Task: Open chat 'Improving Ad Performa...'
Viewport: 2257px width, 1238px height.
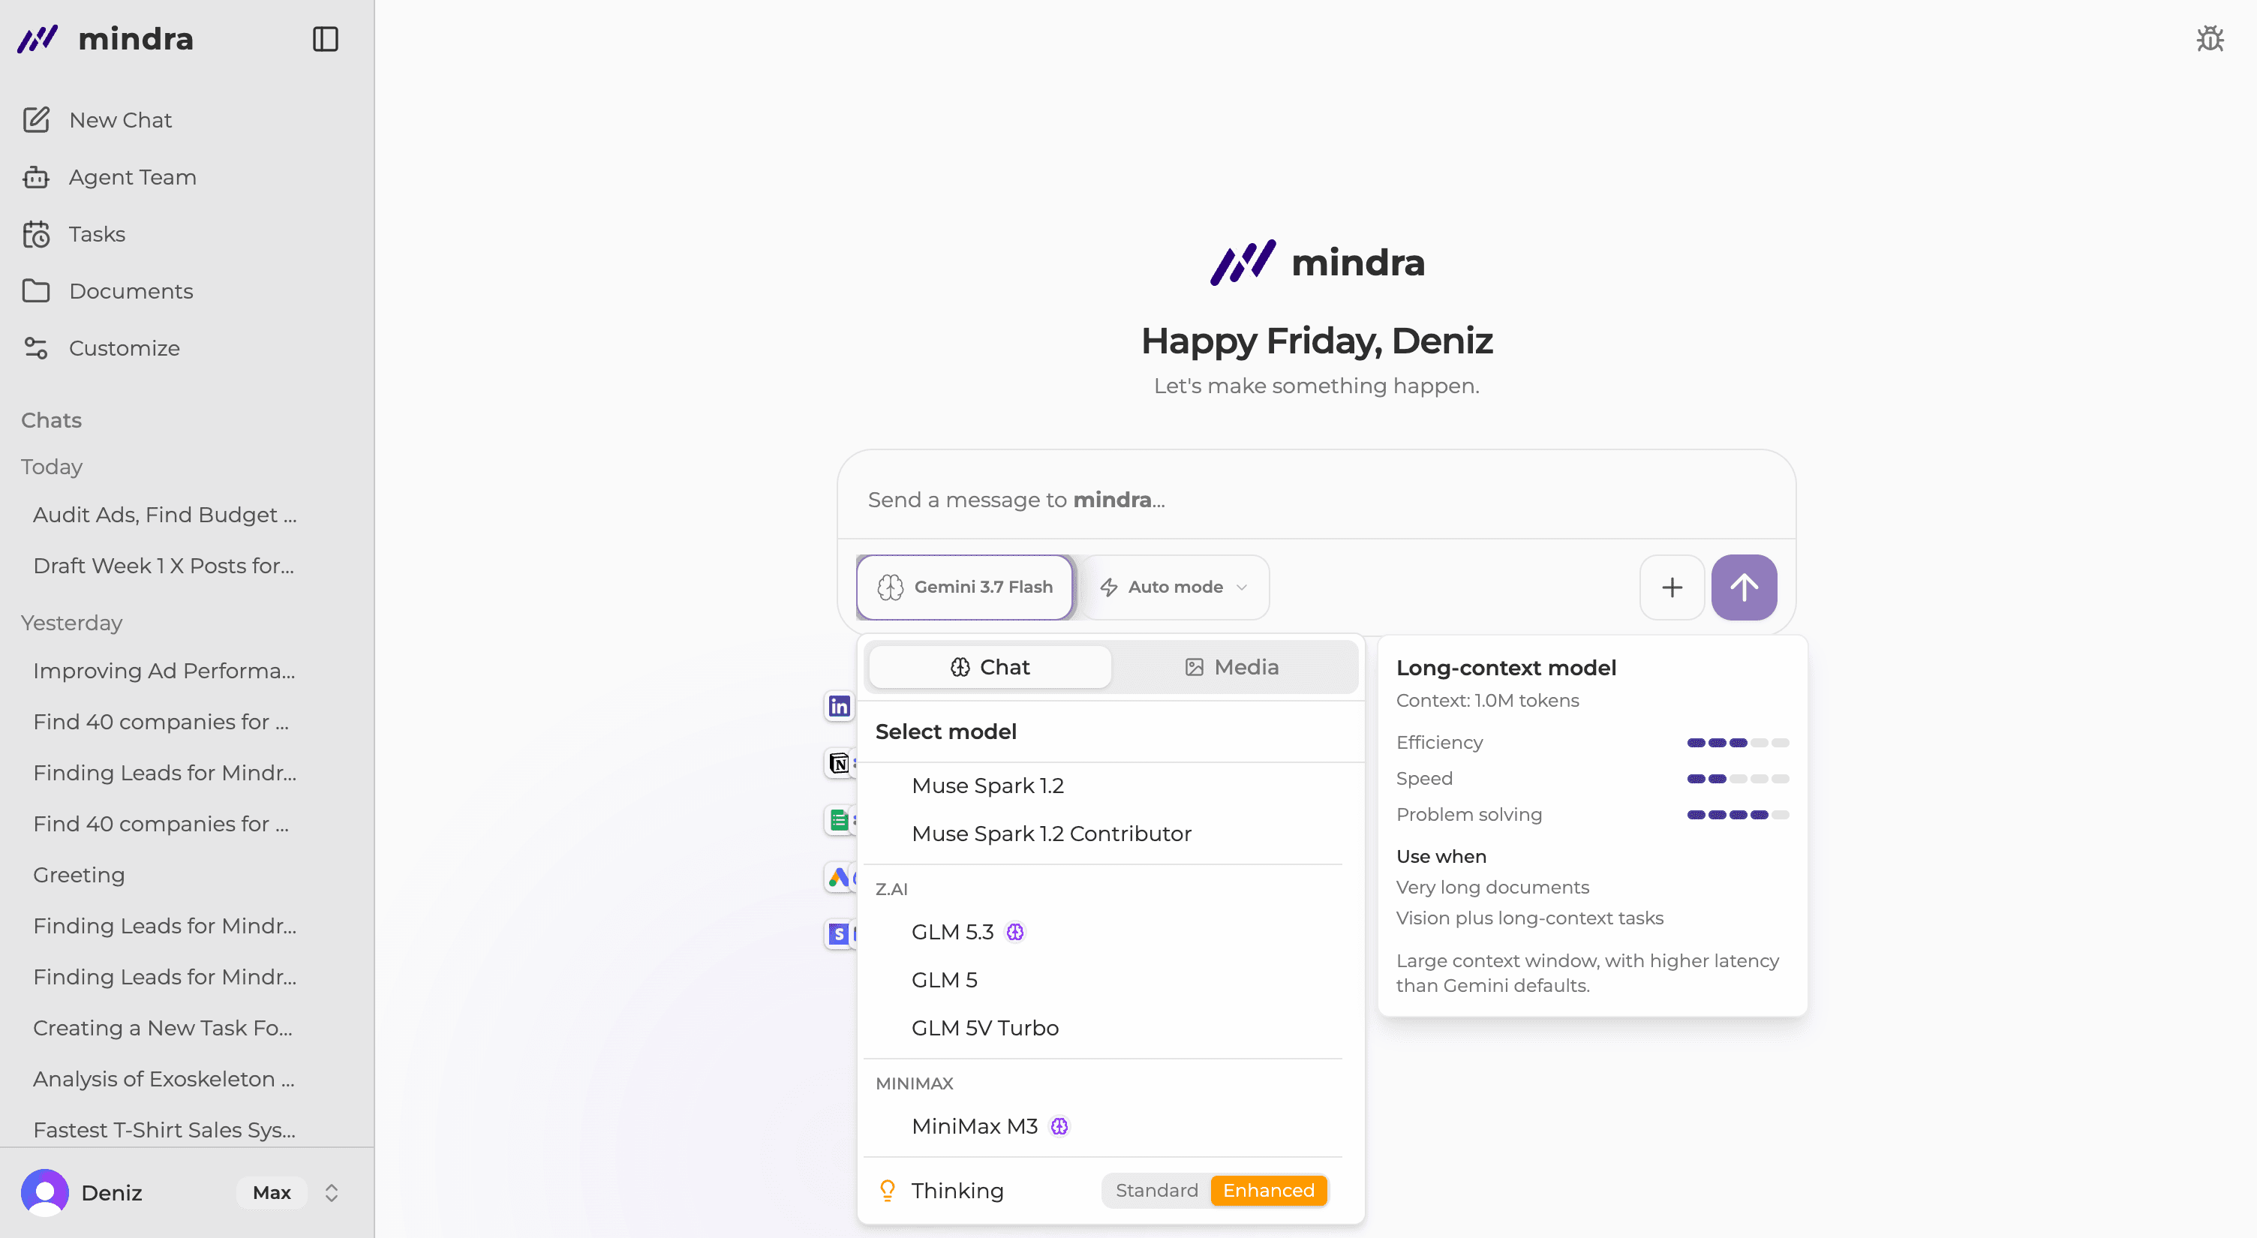Action: coord(164,670)
